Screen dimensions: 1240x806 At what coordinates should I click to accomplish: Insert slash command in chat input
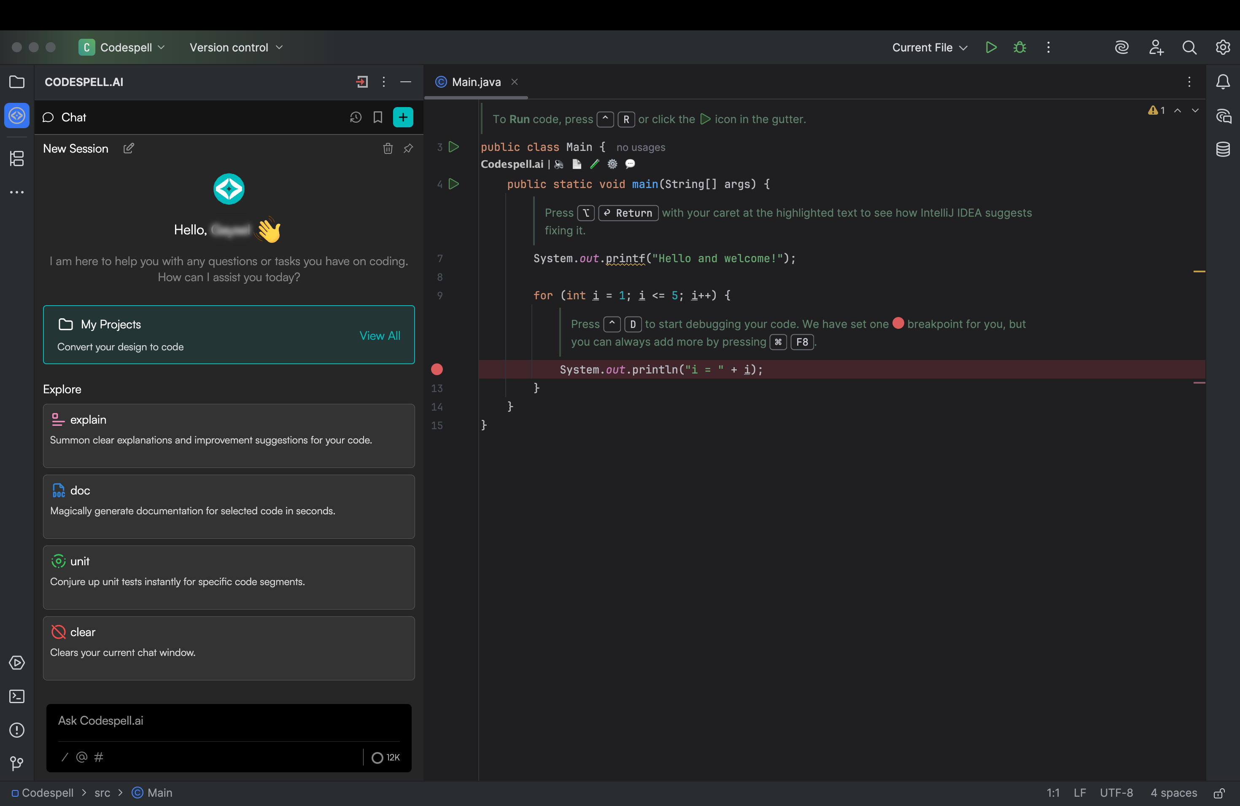(65, 757)
